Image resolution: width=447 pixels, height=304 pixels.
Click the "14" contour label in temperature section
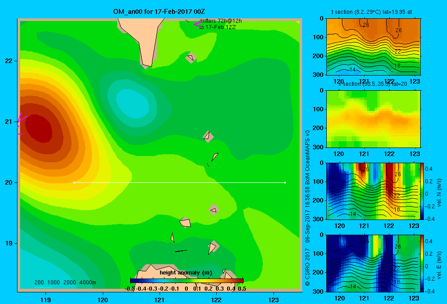point(352,70)
